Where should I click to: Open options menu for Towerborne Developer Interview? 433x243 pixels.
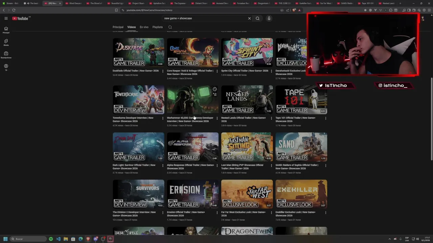[163, 118]
